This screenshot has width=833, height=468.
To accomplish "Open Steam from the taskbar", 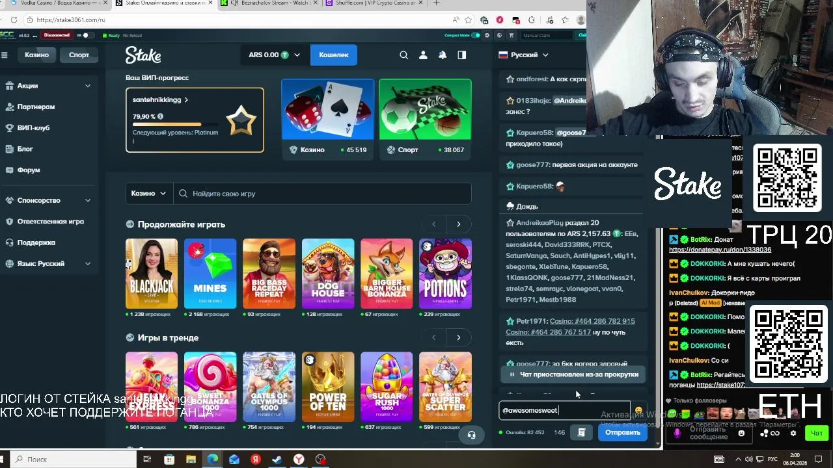I will (277, 460).
